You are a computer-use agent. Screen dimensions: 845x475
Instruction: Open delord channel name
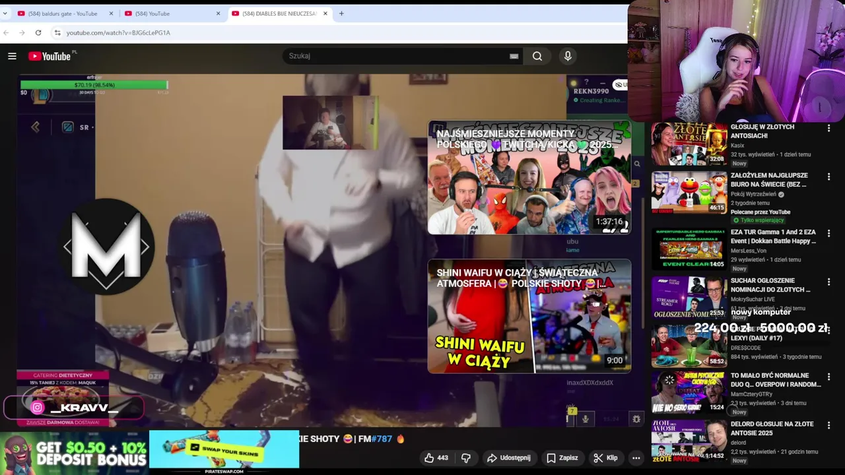point(738,443)
